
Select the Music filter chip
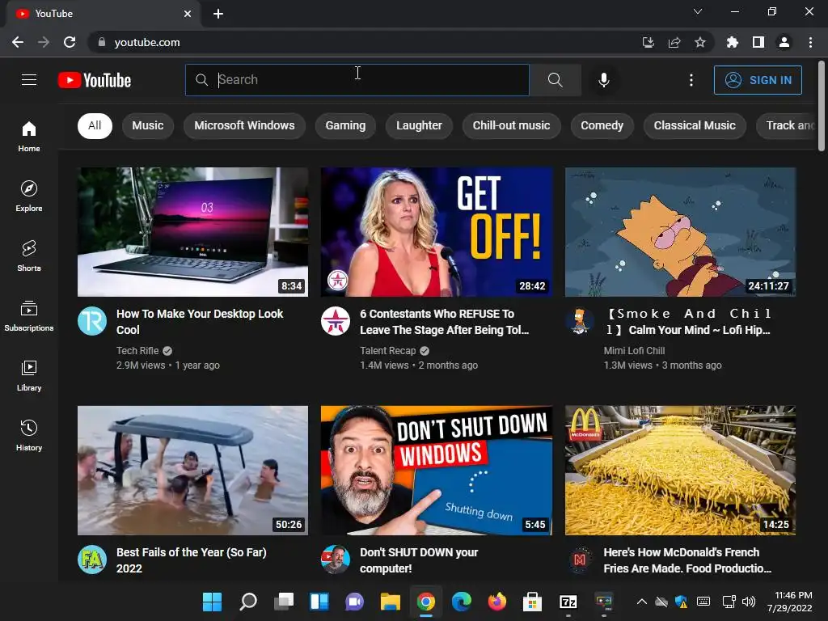(x=148, y=125)
